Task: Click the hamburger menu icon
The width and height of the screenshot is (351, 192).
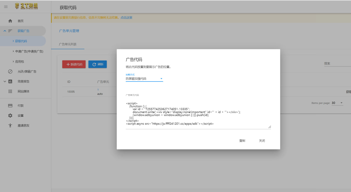Action: tap(6, 7)
